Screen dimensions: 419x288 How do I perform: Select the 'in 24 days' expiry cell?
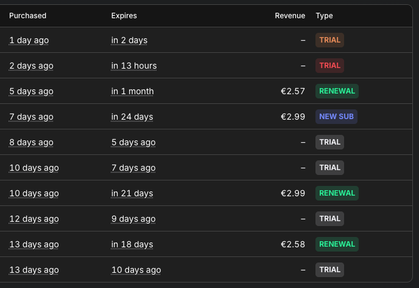click(132, 117)
